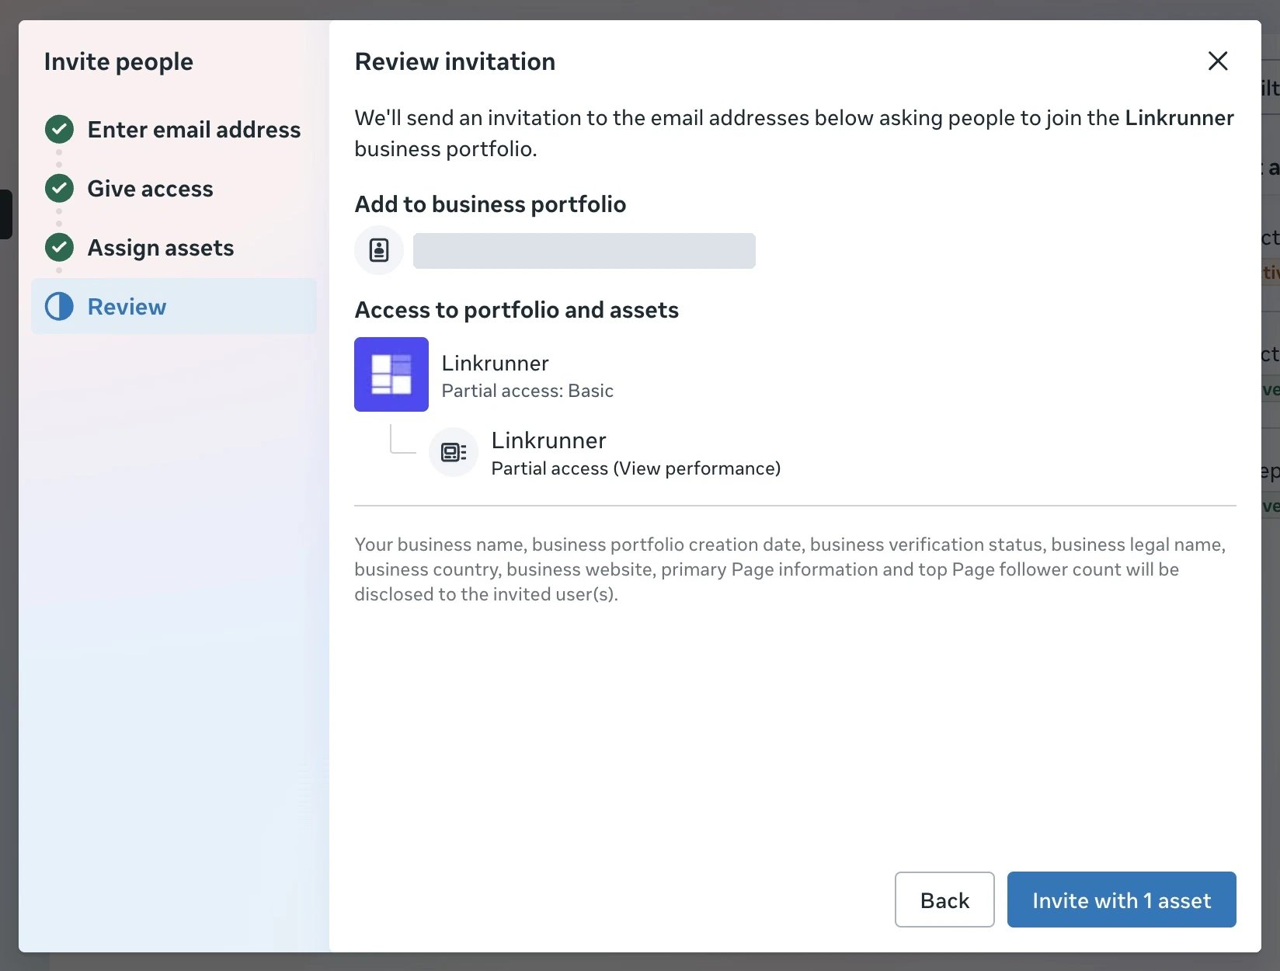Click Invite with 1 asset button

click(x=1122, y=900)
